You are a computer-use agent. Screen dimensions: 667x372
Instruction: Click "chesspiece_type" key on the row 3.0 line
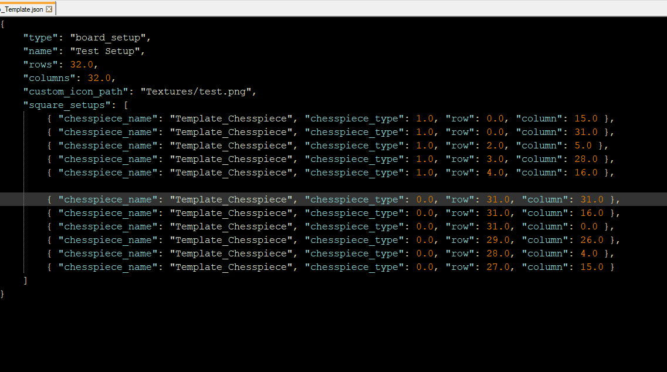coord(354,159)
